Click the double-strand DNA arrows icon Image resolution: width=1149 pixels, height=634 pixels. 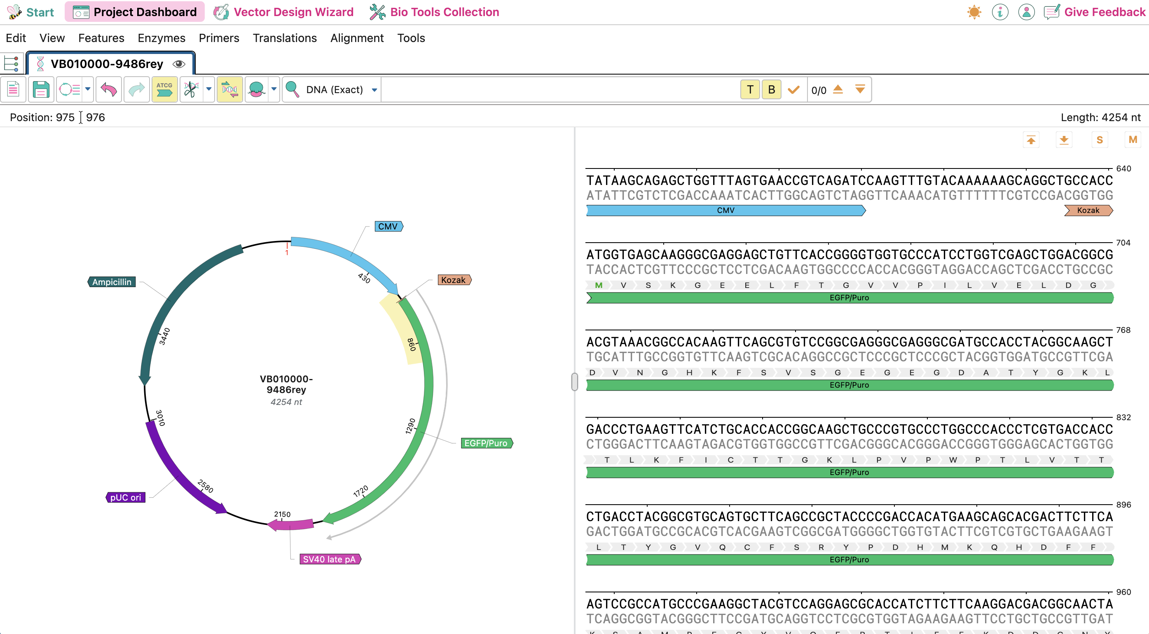coord(229,90)
